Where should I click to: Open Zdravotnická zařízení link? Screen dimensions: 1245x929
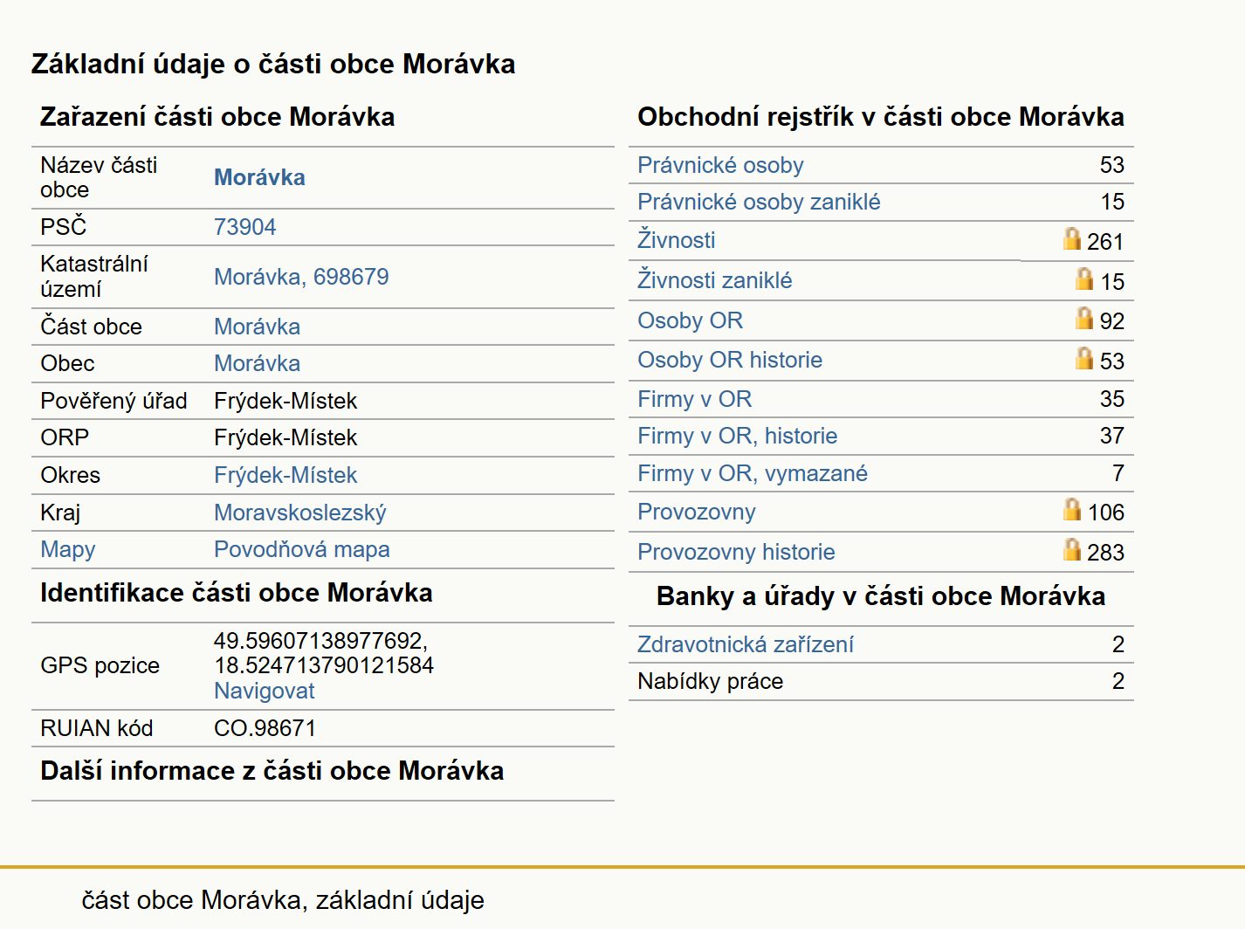pyautogui.click(x=745, y=644)
